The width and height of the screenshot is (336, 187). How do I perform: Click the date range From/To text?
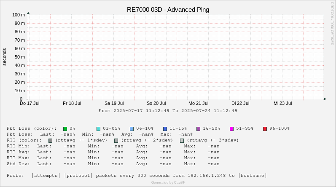coord(168,111)
